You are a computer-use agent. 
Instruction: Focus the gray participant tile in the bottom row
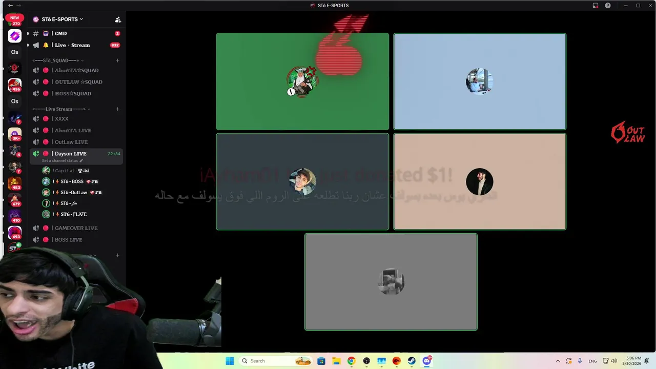coord(391,282)
